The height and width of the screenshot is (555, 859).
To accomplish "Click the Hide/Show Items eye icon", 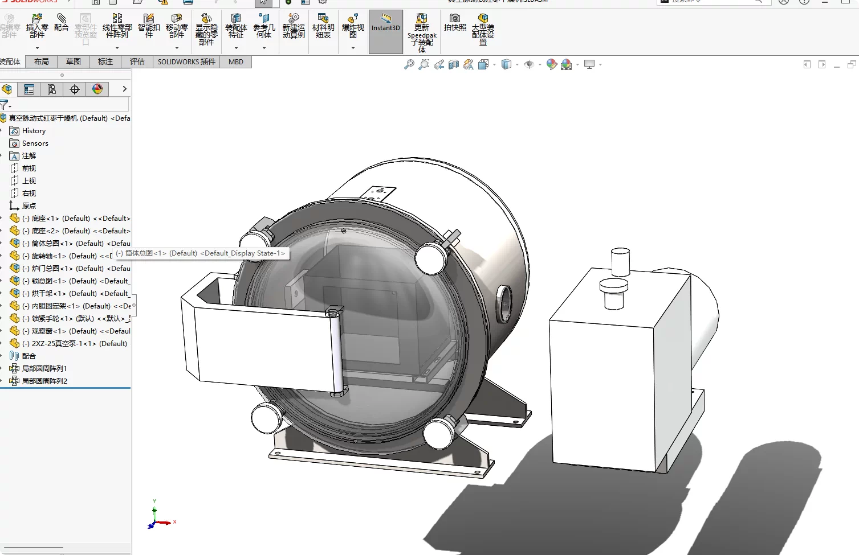I will click(529, 64).
